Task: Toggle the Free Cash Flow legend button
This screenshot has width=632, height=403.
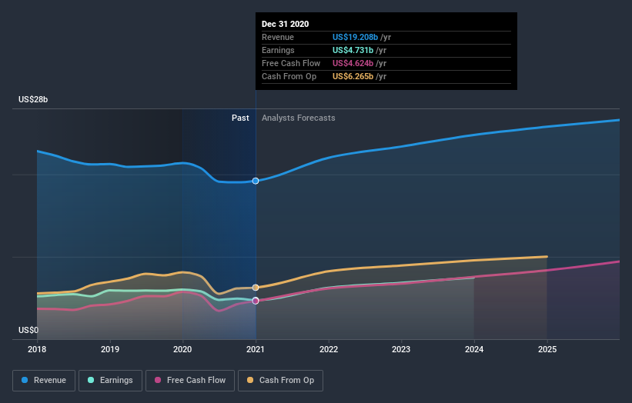Action: [x=190, y=381]
